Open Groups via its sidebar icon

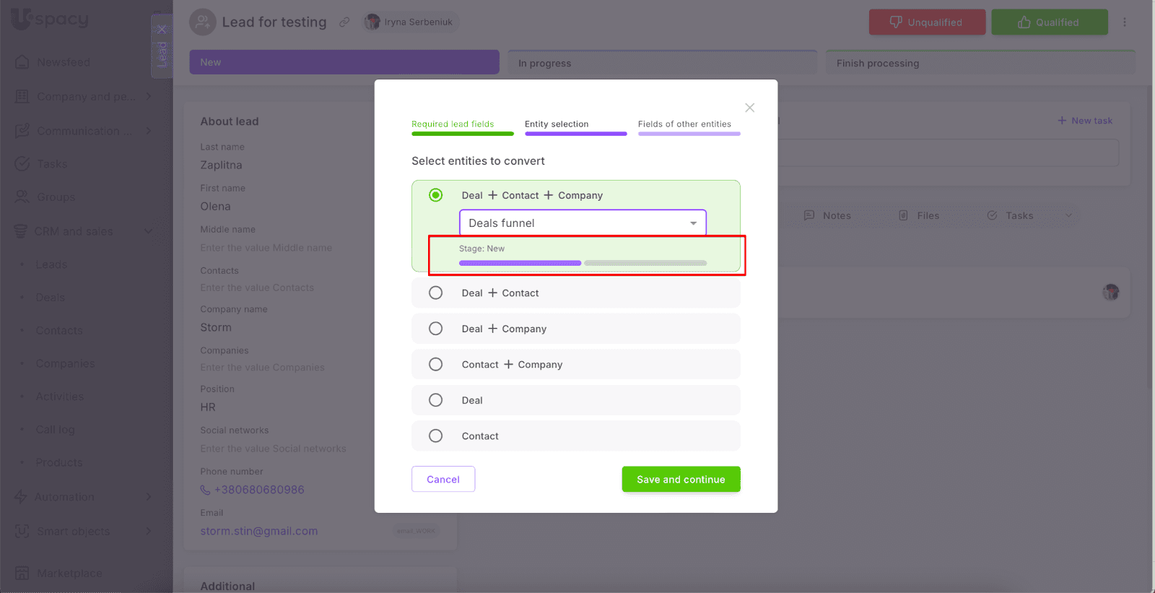22,197
